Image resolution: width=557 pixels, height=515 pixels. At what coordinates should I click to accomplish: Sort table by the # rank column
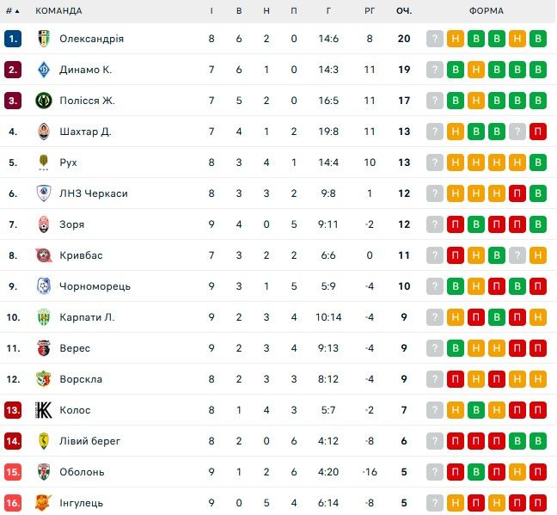tap(12, 10)
